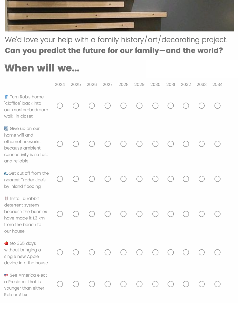Select 2027 for the rabbit deterrent system
The height and width of the screenshot is (310, 238).
click(x=108, y=214)
